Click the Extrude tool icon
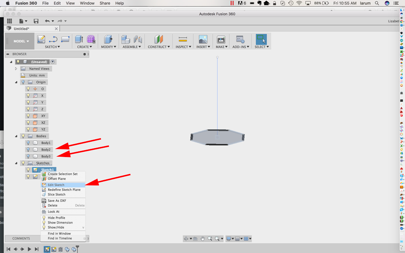Screen dimensions: 405x253 pyautogui.click(x=79, y=39)
